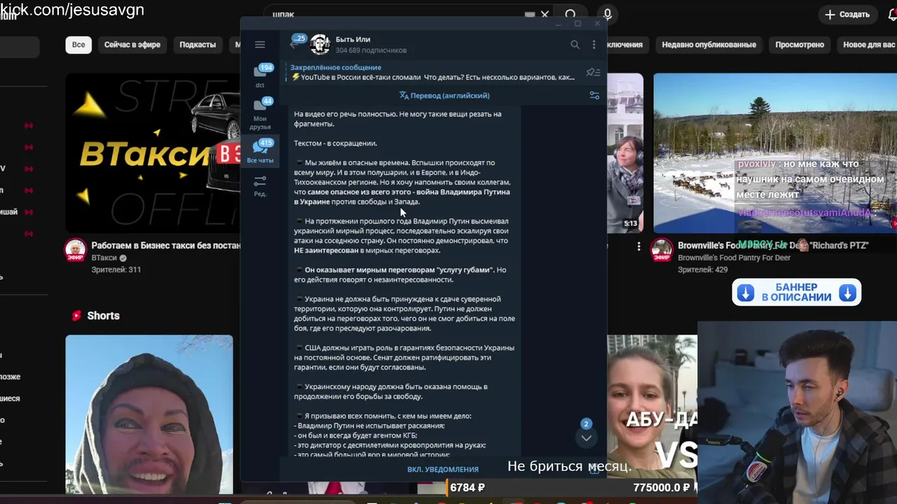Screen dimensions: 897x504
Task: Select the Новое для вас chip
Action: coord(869,44)
